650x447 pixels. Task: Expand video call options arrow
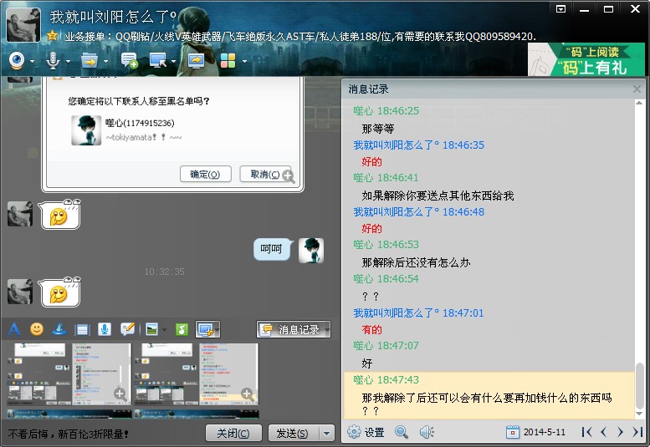coord(32,62)
